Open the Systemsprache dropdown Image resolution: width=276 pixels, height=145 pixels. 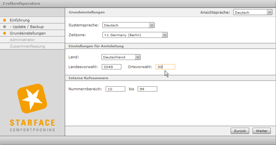(128, 25)
